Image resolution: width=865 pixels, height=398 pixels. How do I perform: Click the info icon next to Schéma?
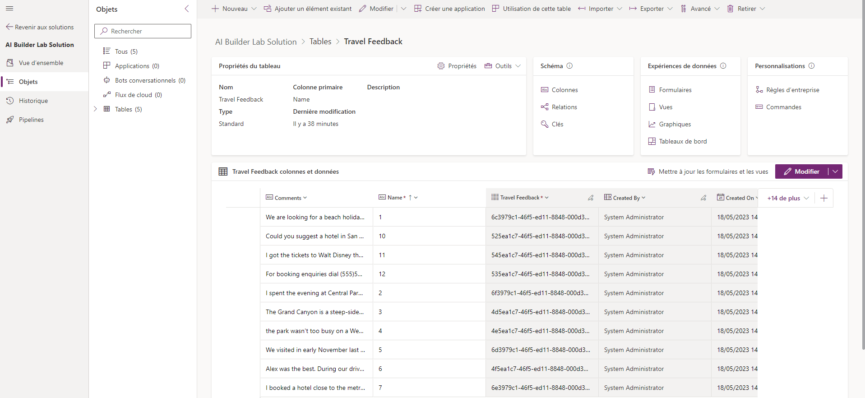coord(569,66)
